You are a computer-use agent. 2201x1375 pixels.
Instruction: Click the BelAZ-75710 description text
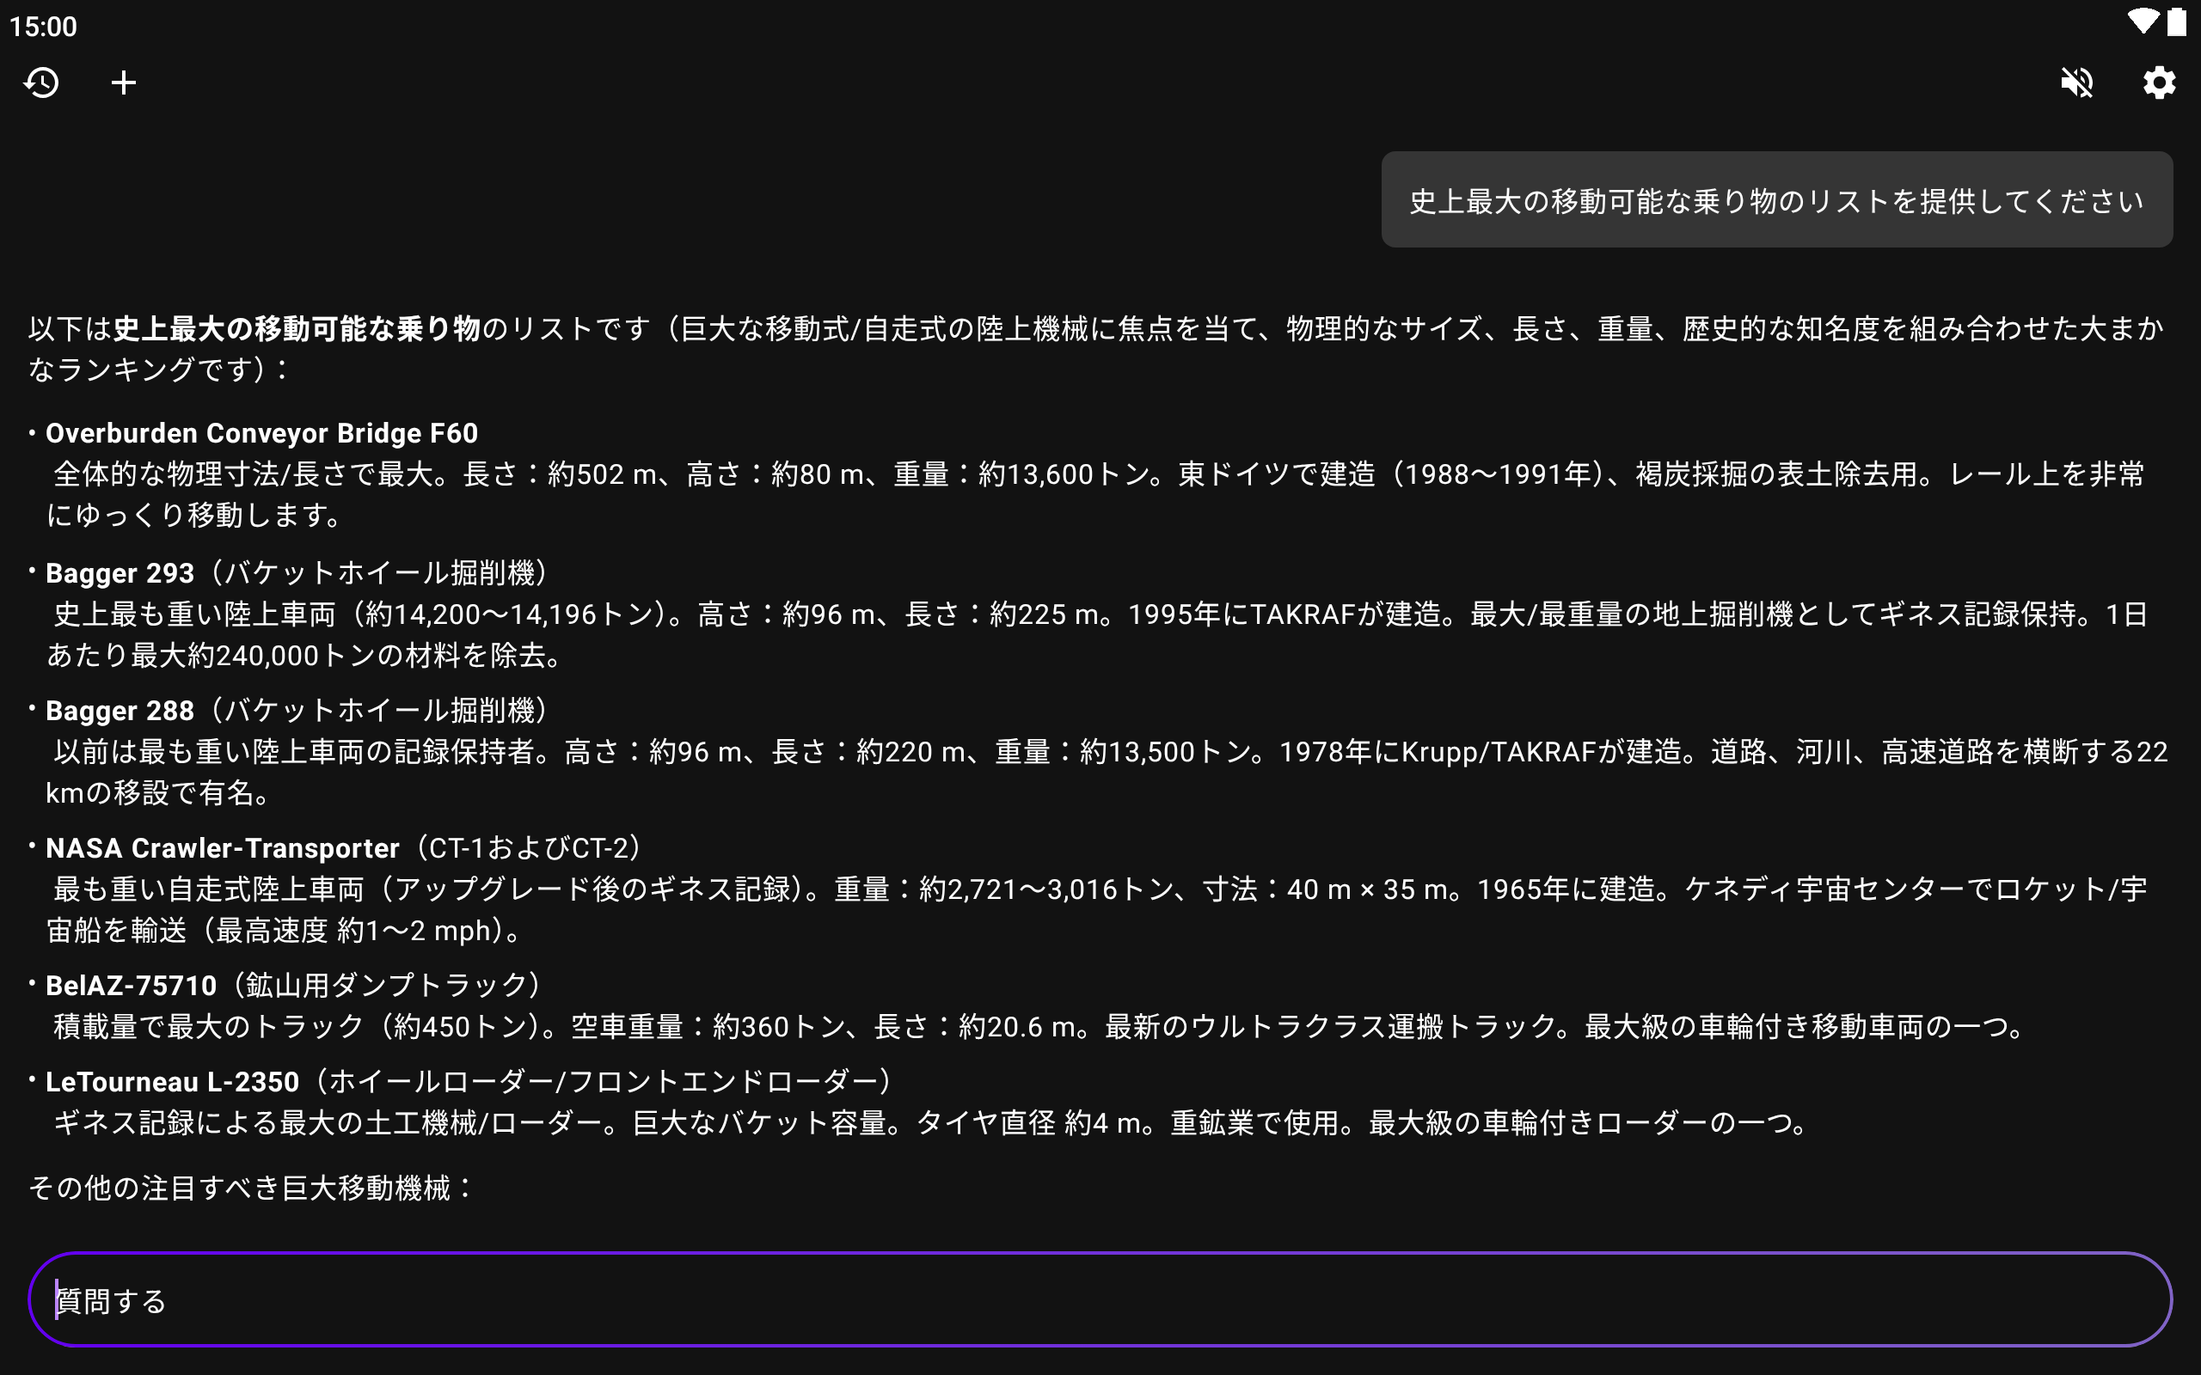(x=1037, y=1027)
